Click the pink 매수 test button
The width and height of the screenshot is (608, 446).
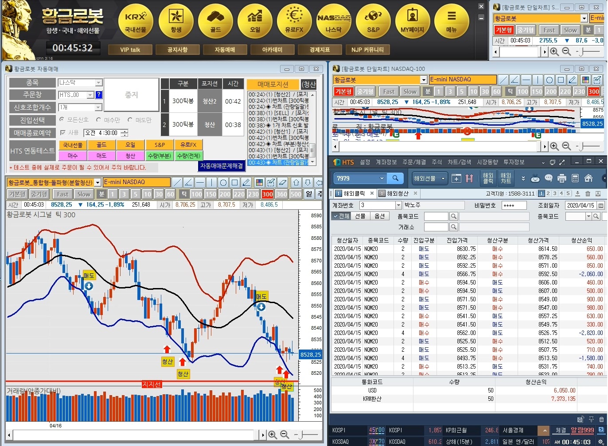coord(72,156)
